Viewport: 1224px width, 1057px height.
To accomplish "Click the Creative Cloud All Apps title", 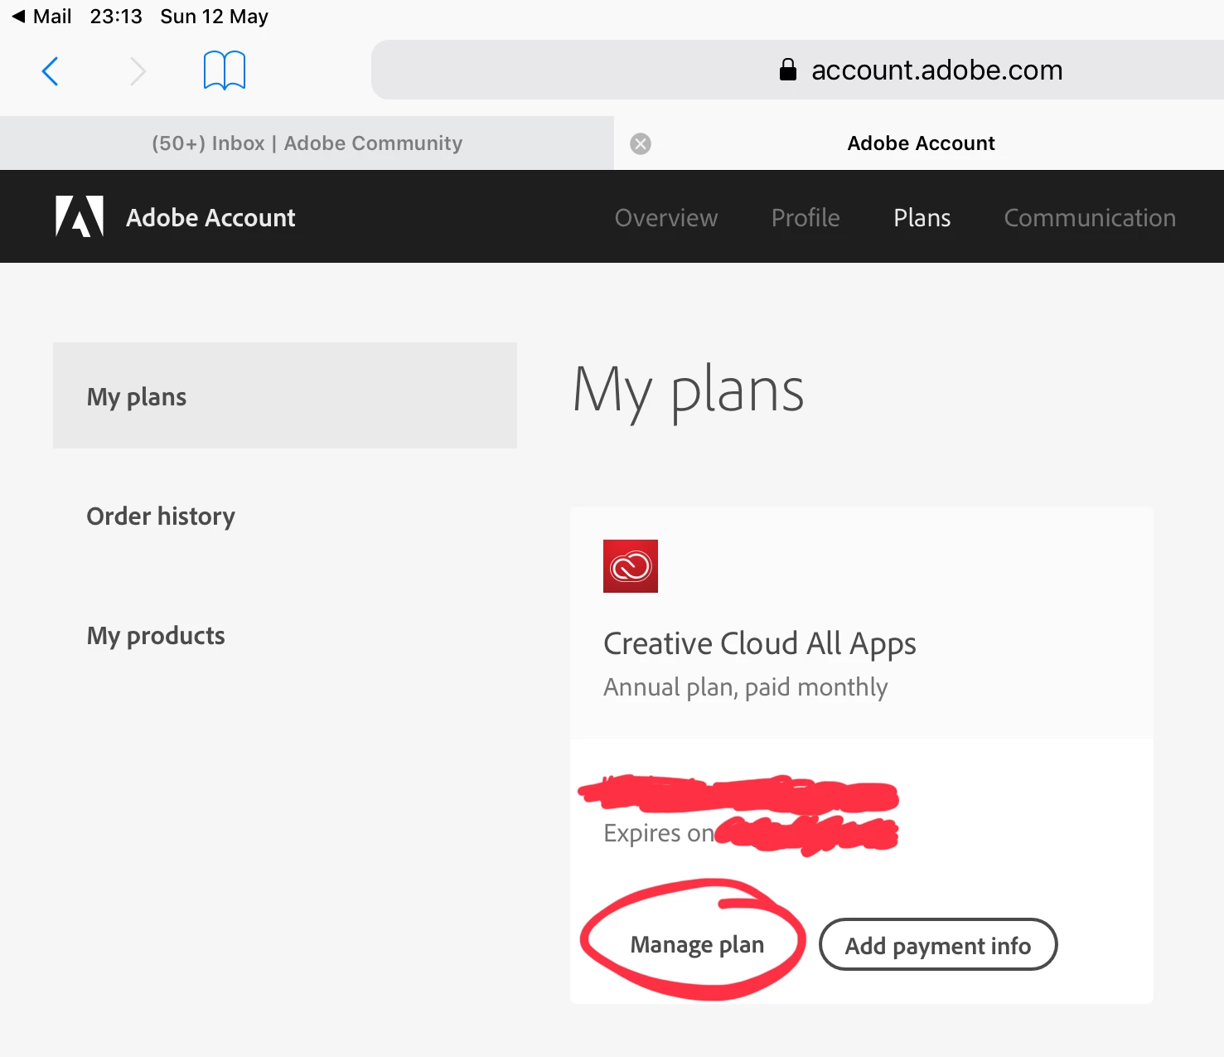I will [760, 644].
